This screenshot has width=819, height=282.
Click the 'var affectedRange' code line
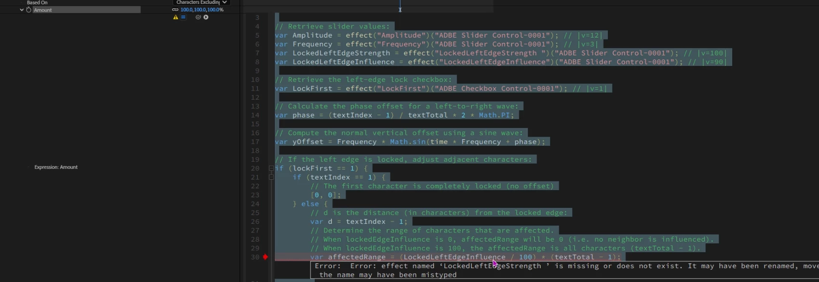[466, 257]
